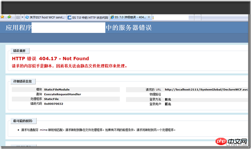Click the error code 0x80070032
The width and height of the screenshot is (251, 149).
tap(54, 104)
